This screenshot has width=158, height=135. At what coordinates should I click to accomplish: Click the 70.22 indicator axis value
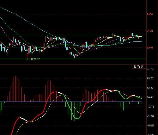(150, 78)
